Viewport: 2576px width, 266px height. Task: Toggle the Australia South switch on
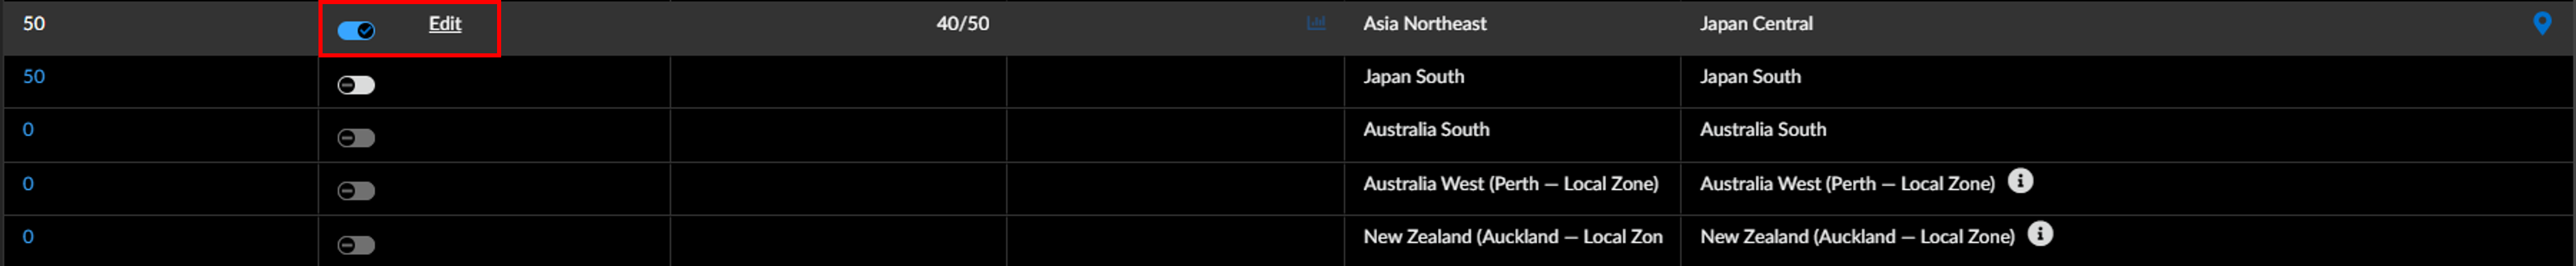[356, 138]
